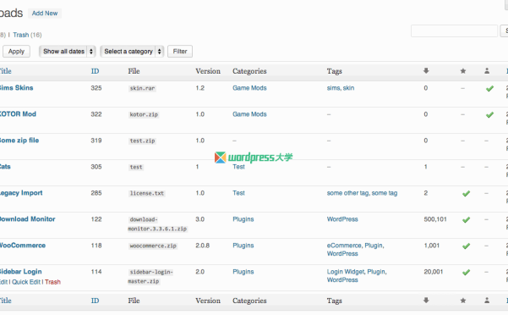508x315 pixels.
Task: Click the version 2.0.8 cell
Action: (203, 246)
